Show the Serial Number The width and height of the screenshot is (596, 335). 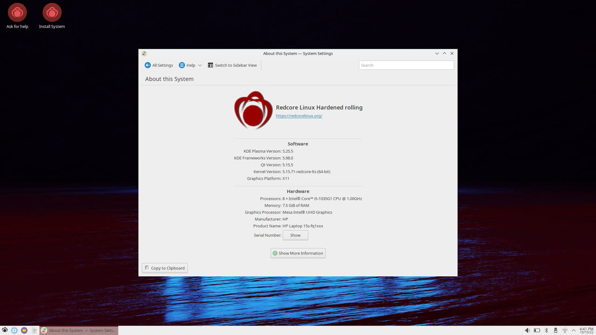coord(295,235)
